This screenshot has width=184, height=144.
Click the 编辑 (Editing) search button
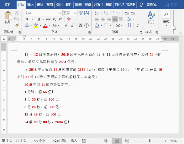coord(166,18)
